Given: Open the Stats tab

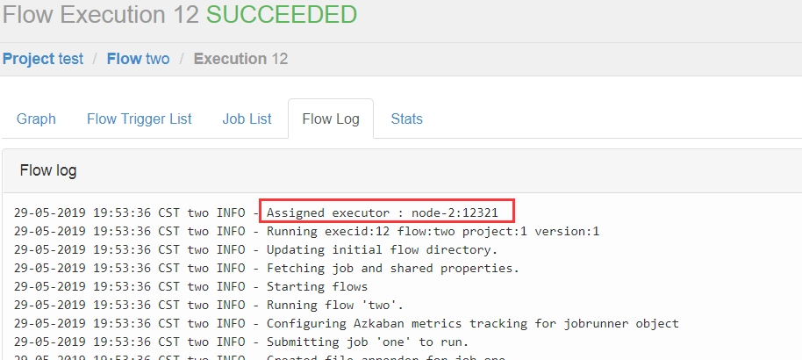Looking at the screenshot, I should (x=406, y=119).
